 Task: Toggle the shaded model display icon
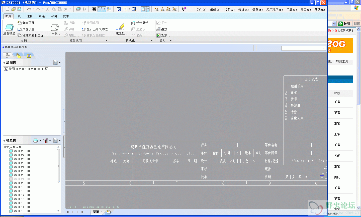[143, 9]
